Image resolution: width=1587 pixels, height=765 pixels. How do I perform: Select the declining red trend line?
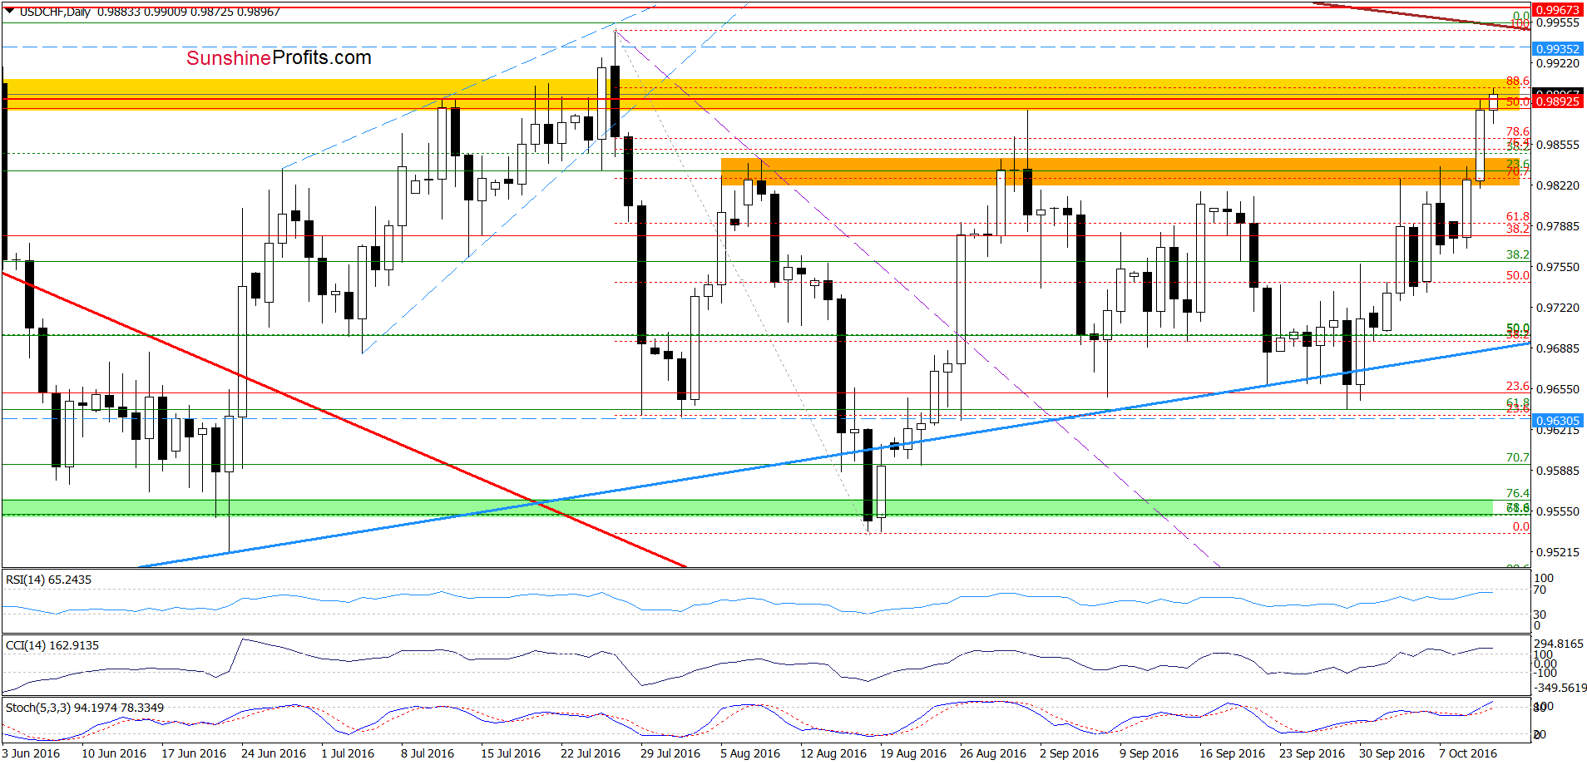tap(344, 420)
